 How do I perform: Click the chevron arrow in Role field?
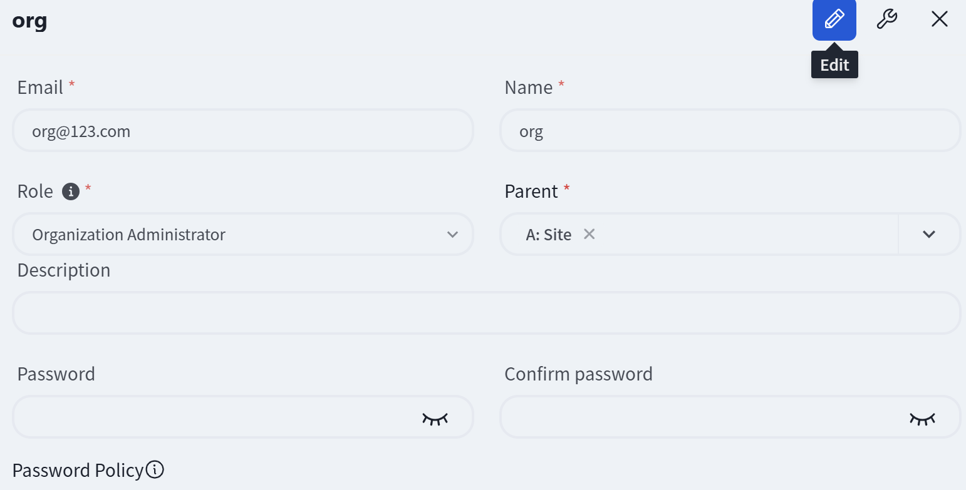coord(452,235)
